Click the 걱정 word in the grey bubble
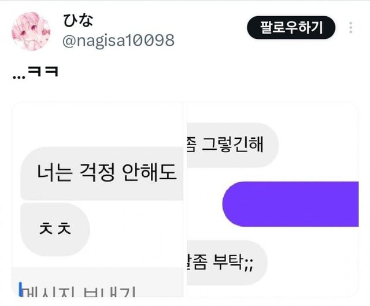This screenshot has height=306, width=370. 97,172
